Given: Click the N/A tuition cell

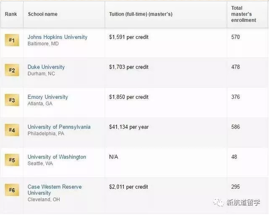Looking at the screenshot, I should pos(113,157).
